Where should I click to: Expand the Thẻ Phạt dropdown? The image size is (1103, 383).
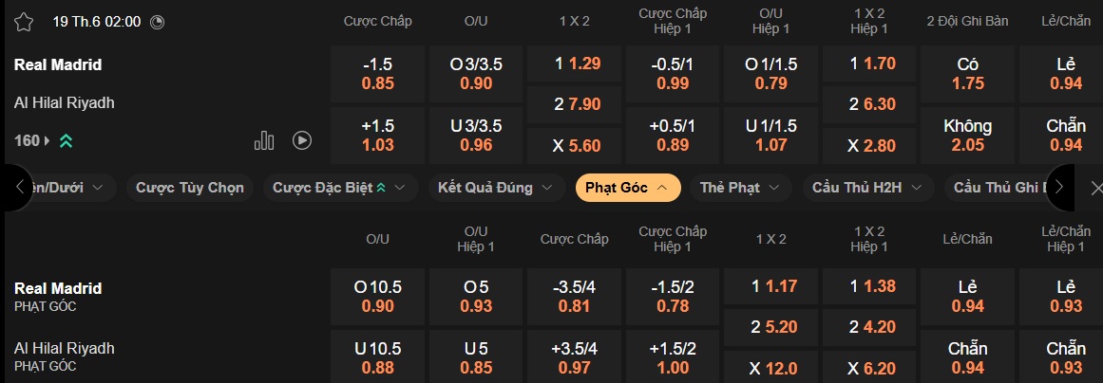[740, 188]
